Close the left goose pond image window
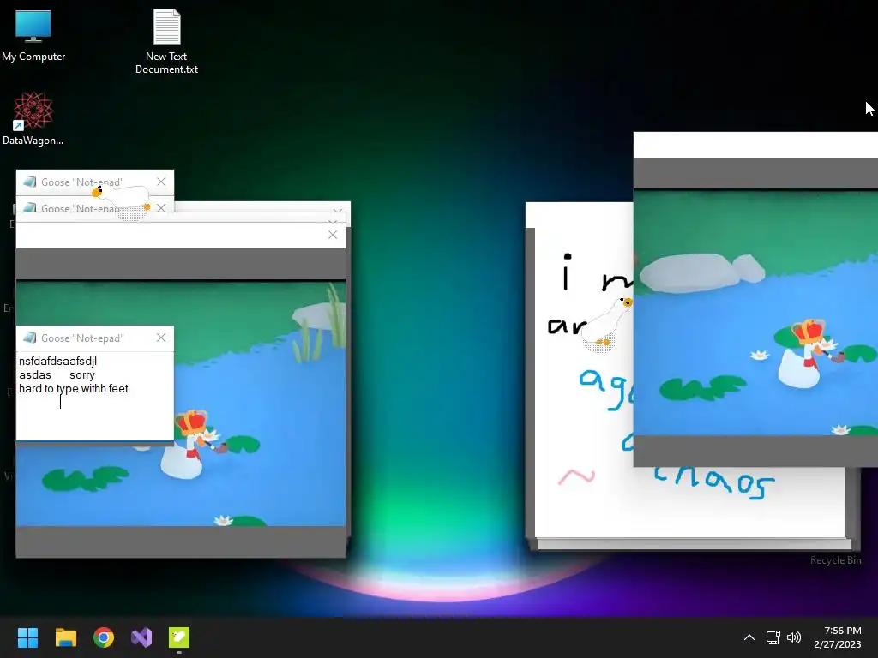This screenshot has height=658, width=878. coord(333,235)
